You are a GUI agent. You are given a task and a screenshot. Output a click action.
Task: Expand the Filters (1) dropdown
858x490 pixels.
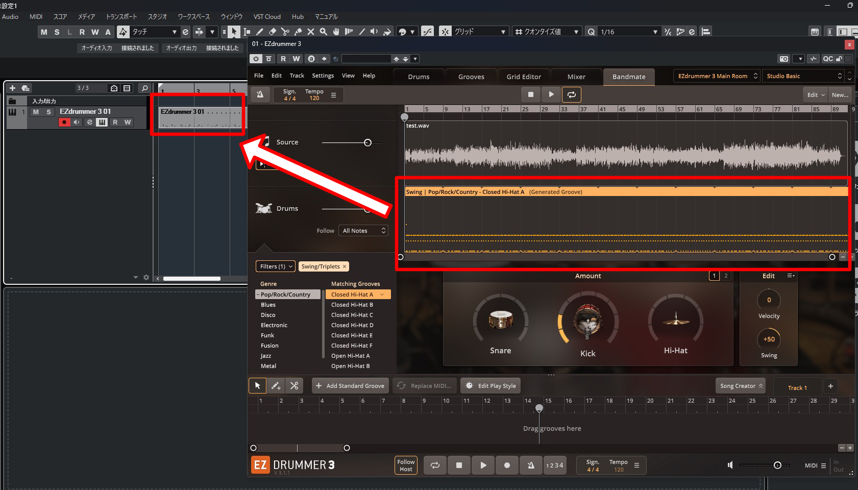[x=276, y=266]
